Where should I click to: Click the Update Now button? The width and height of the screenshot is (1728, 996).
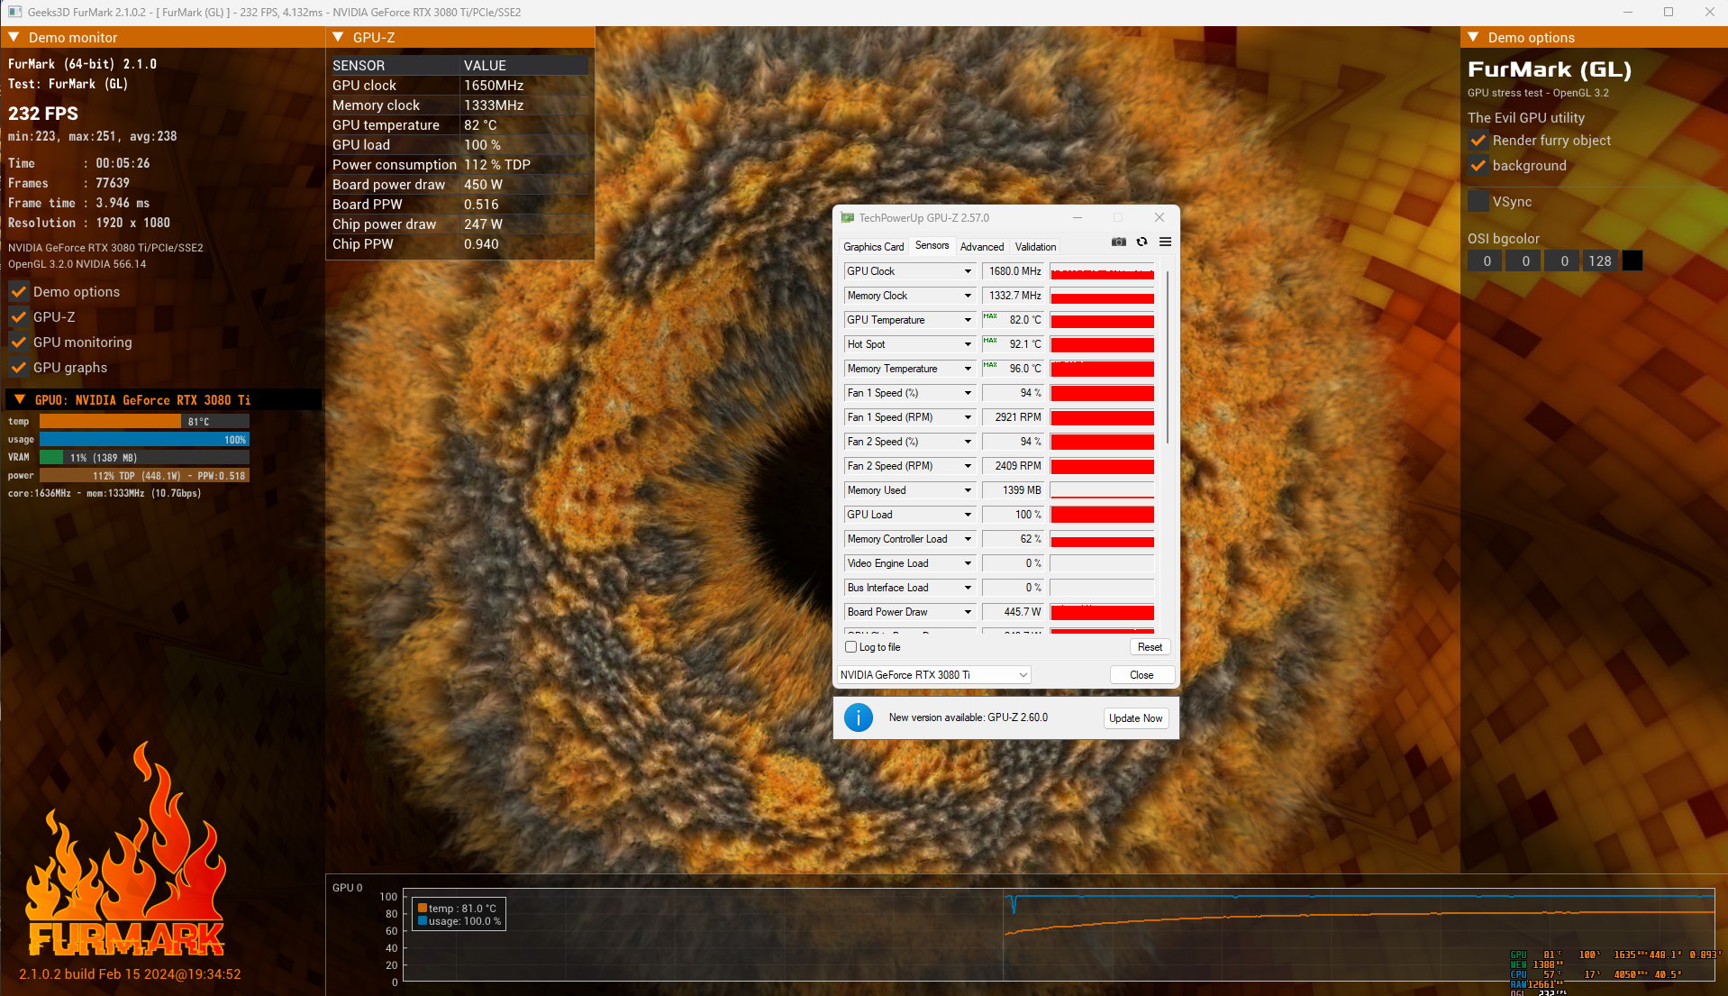(1136, 718)
